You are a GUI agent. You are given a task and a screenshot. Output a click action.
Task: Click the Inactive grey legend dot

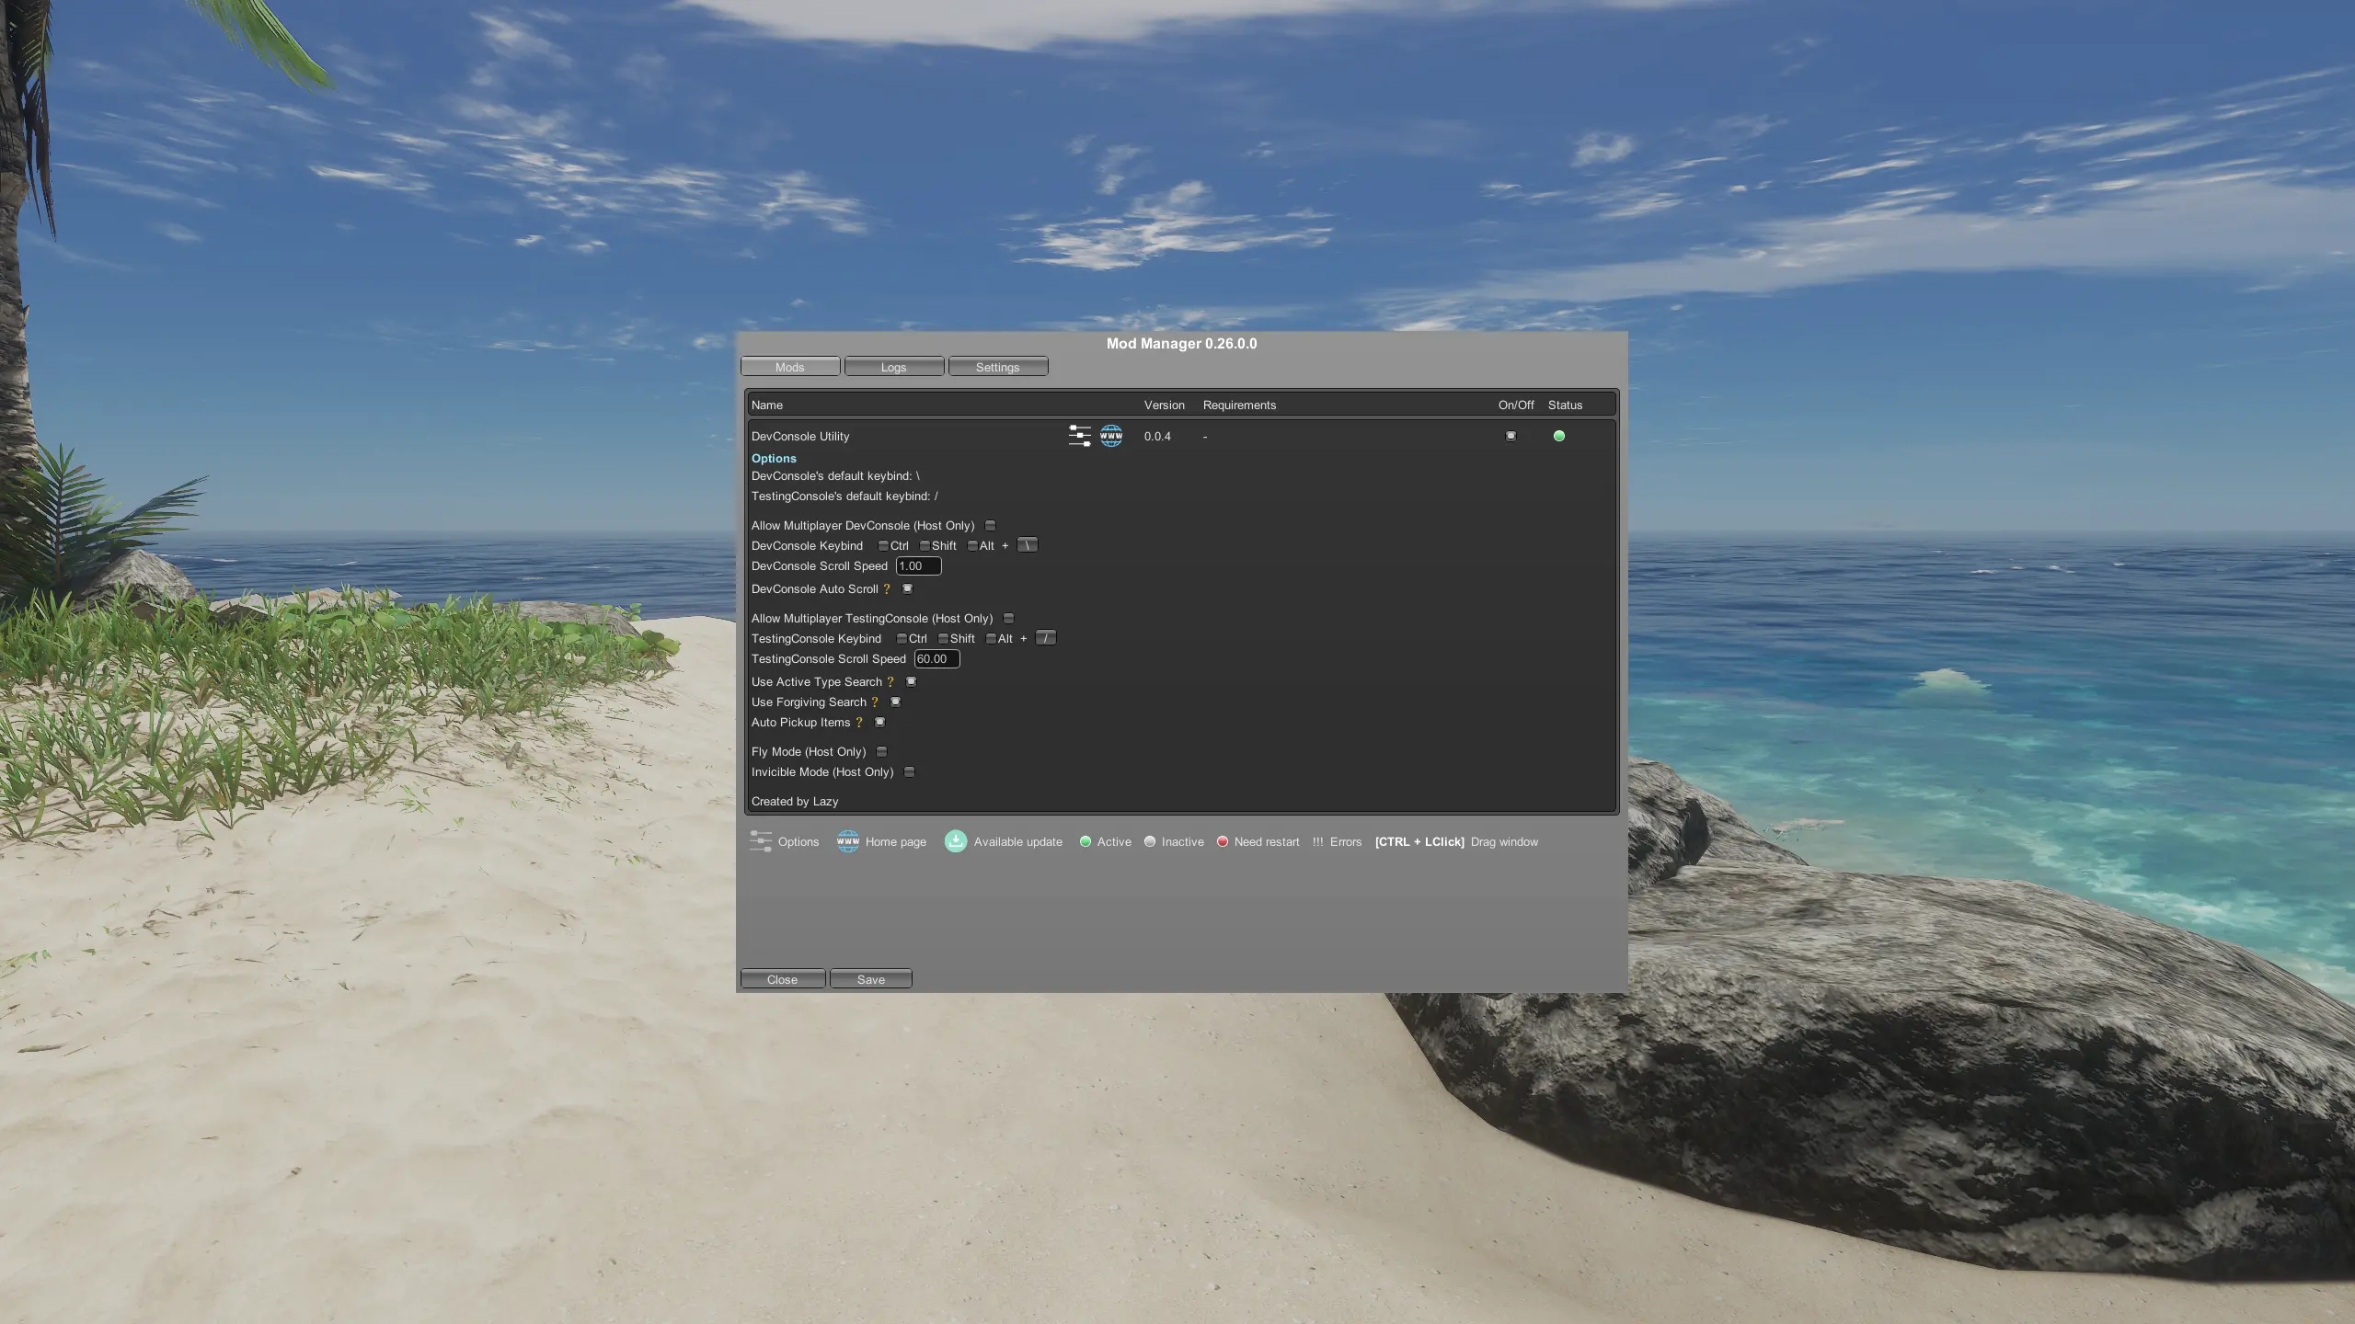point(1150,841)
